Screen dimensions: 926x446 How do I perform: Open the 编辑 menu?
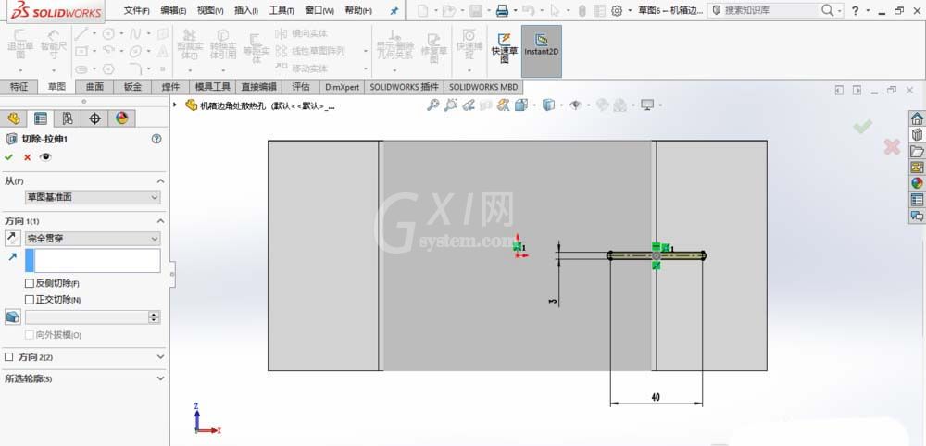click(174, 10)
